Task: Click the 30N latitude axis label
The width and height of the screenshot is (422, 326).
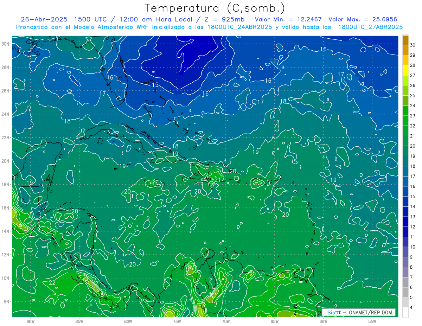Action: click(x=5, y=44)
